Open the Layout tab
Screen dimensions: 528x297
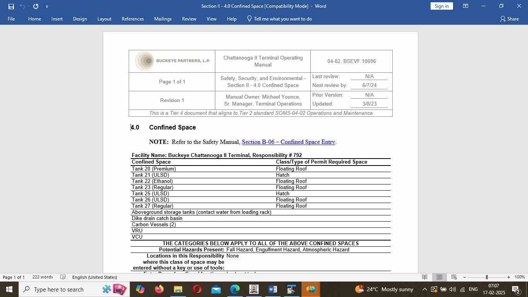(104, 19)
